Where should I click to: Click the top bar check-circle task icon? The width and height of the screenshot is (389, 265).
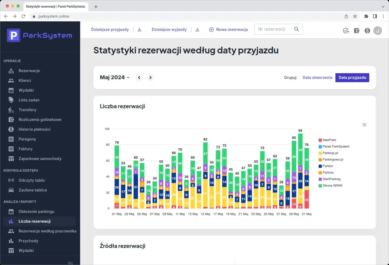(346, 31)
